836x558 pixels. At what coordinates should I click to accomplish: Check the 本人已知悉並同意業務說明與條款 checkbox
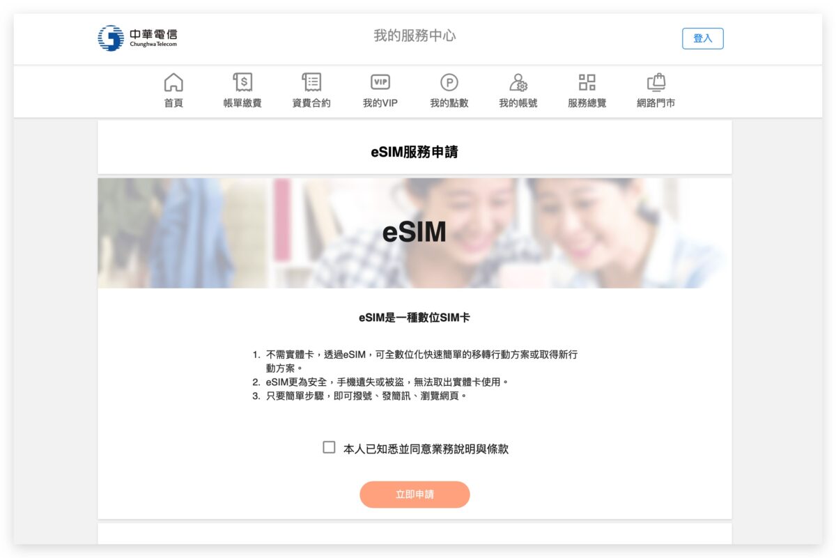point(329,447)
